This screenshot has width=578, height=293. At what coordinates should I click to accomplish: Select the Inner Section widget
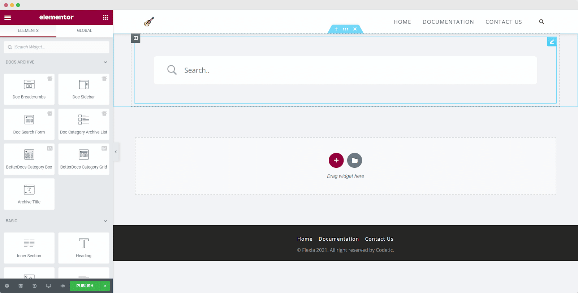[x=29, y=248]
